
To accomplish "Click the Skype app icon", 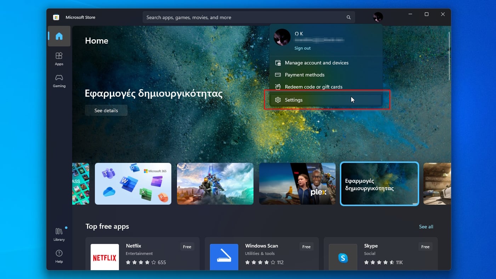I will click(x=343, y=257).
